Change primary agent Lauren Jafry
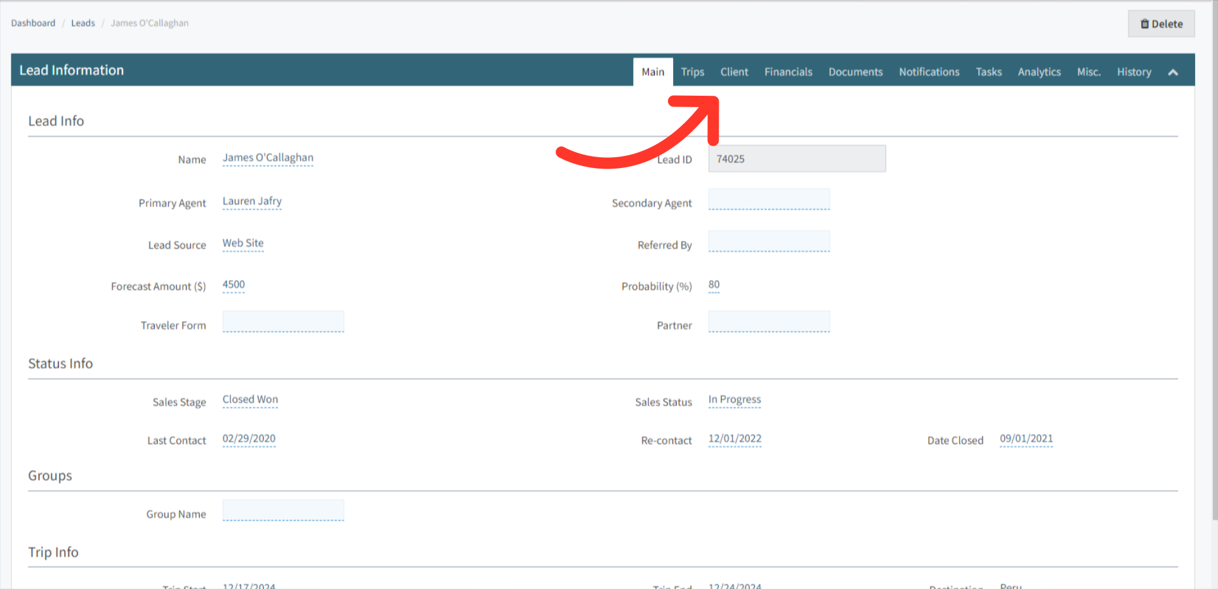Viewport: 1218px width, 589px height. click(251, 201)
